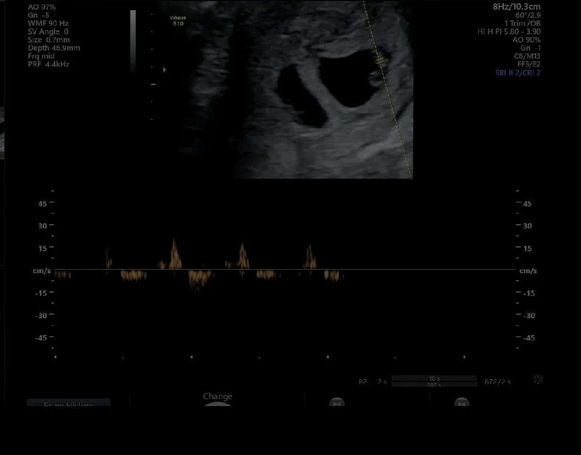581x455 pixels.
Task: Click the '60°/2.9' parameter text
Action: (528, 15)
